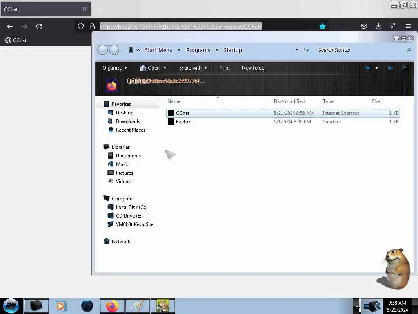This screenshot has width=418, height=314.
Task: Select the Startup breadcrumb
Action: (233, 50)
